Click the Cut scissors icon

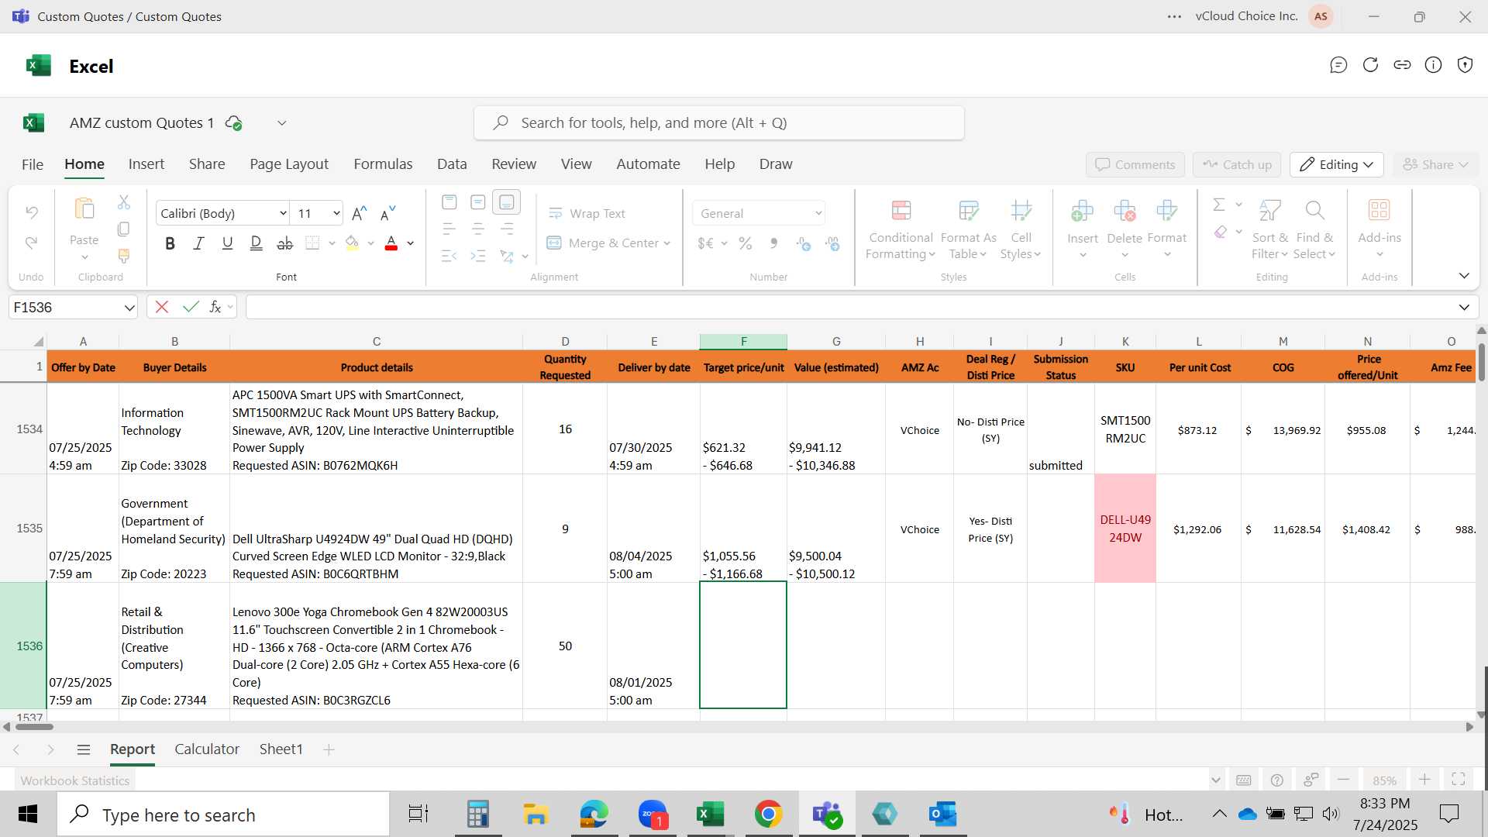pos(124,202)
